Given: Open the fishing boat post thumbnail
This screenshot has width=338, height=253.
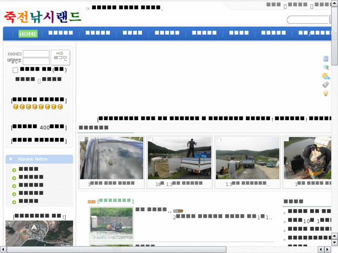Looking at the screenshot, I should coord(112,223).
